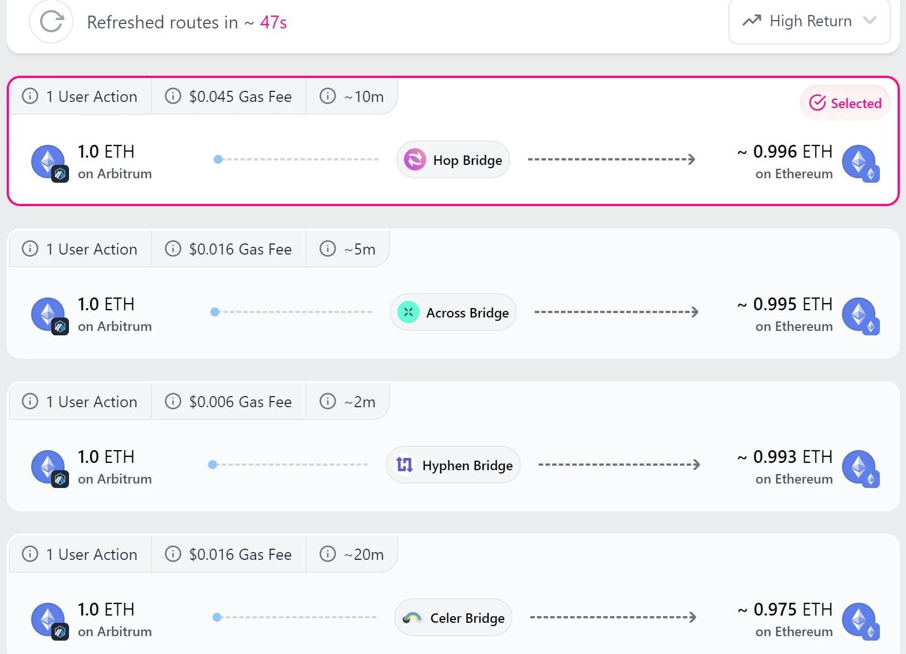This screenshot has height=654, width=906.
Task: Click 1 User Action tab on Hop route
Action: click(80, 96)
